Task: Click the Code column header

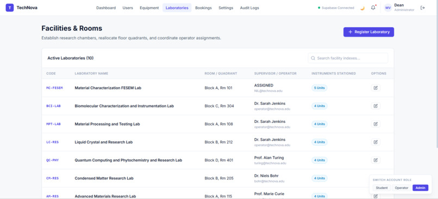Action: (51, 73)
